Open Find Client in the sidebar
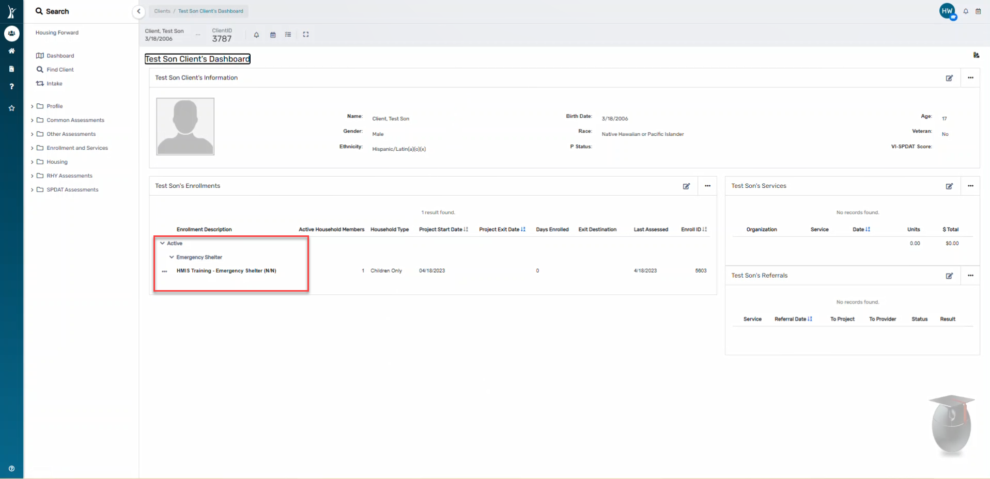Screen dimensions: 990x479 click(x=60, y=70)
